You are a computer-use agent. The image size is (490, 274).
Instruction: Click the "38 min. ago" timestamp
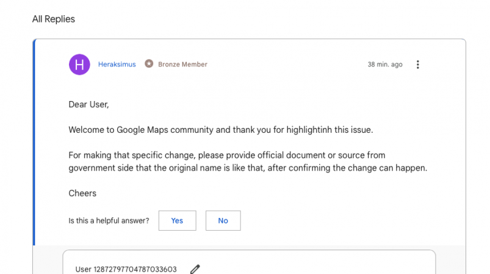384,65
